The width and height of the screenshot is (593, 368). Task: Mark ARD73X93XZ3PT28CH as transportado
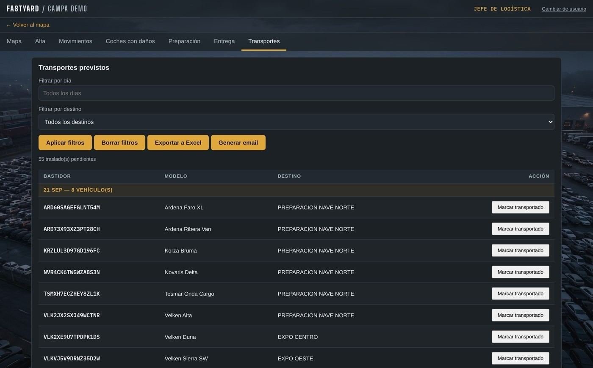point(520,229)
